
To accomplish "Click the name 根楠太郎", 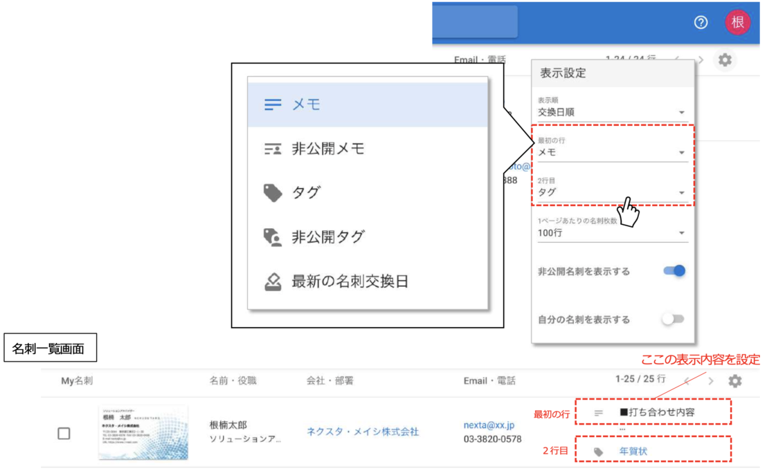I will 228,425.
